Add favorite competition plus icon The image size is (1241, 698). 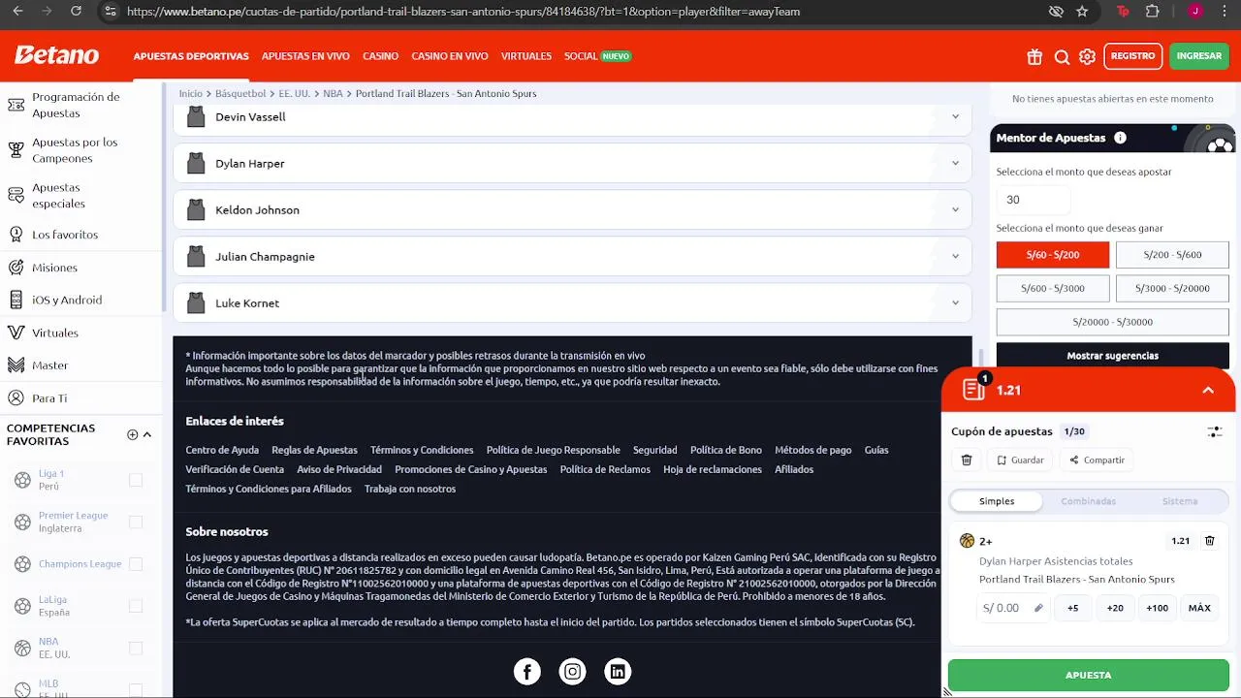(133, 434)
